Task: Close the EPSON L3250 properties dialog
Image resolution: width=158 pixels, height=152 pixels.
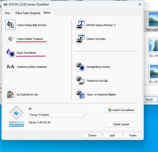Action: [140, 4]
